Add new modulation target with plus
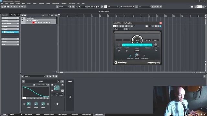This screenshot has width=207, height=116. click(x=57, y=104)
